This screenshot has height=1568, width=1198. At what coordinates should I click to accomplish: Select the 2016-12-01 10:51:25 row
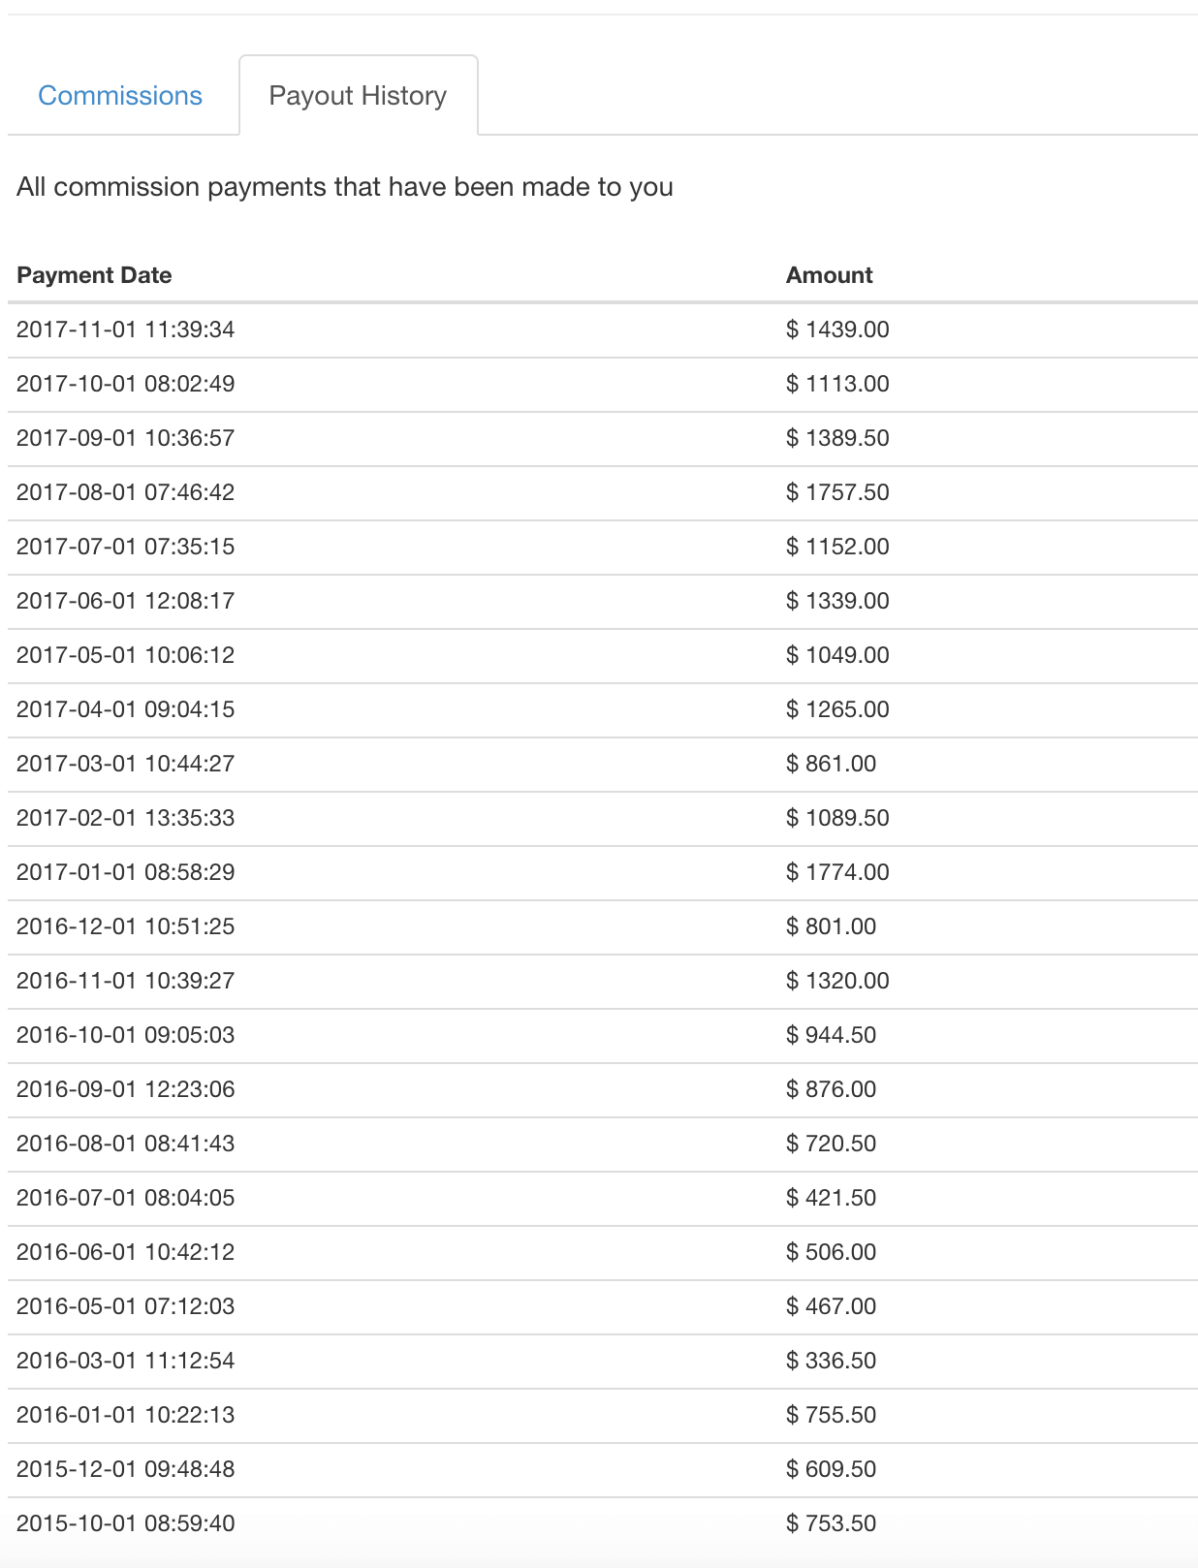pos(603,926)
